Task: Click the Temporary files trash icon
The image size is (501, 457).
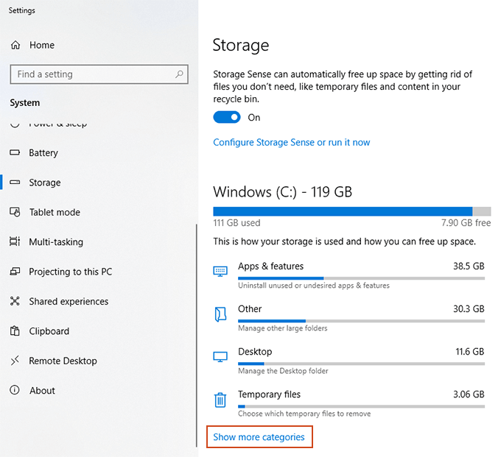Action: tap(220, 400)
